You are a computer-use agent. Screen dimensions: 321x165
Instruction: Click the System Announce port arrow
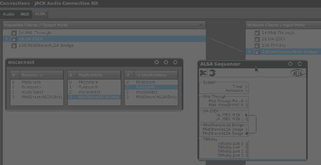(246, 91)
